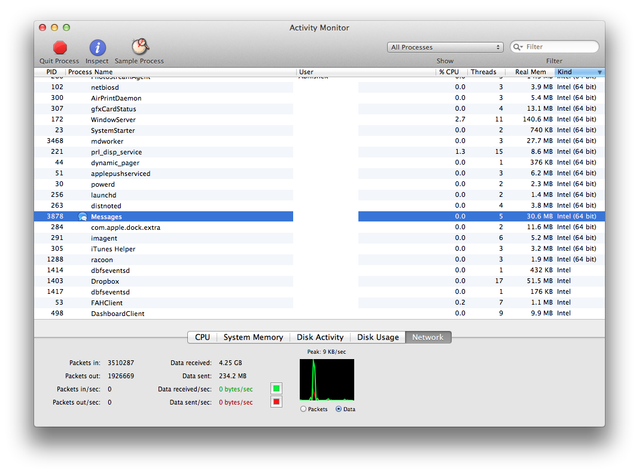Viewport: 639px width, 474px height.
Task: Click the Packets out count 1926669
Action: 121,376
